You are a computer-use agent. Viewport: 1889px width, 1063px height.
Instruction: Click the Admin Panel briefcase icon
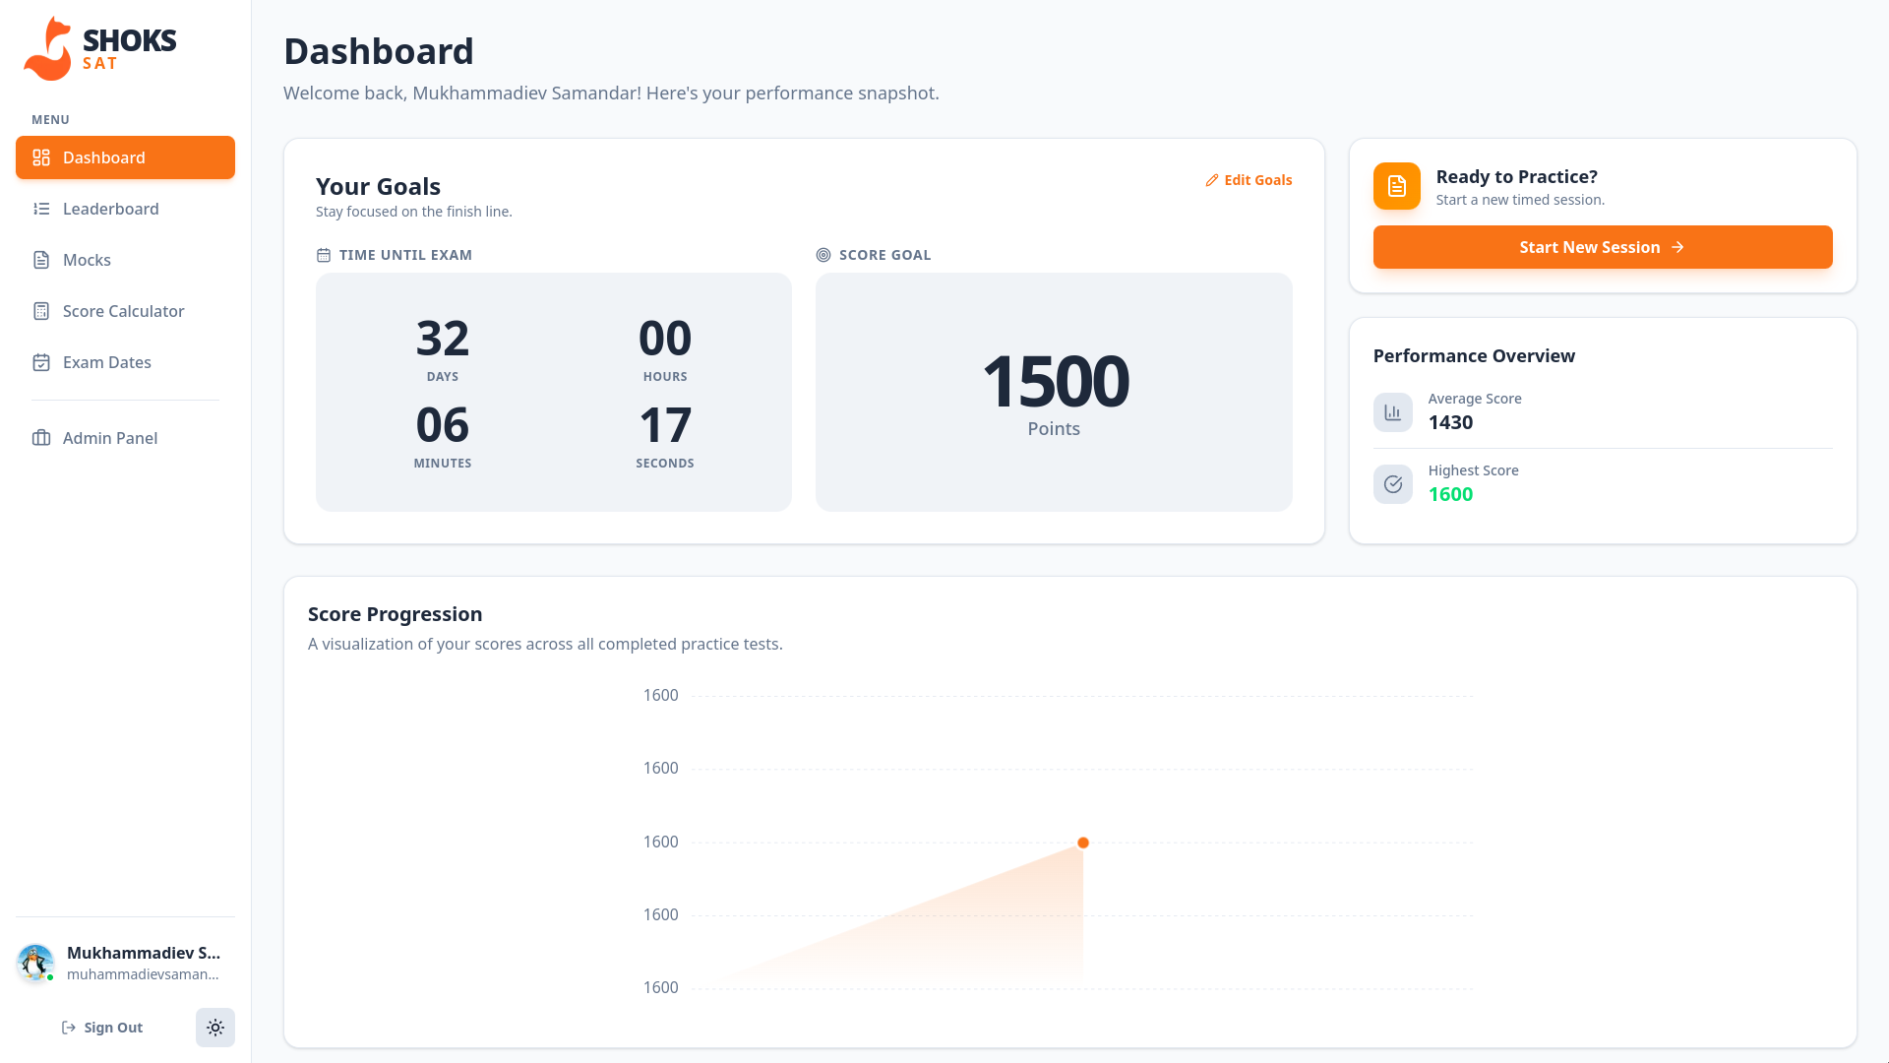tap(41, 438)
